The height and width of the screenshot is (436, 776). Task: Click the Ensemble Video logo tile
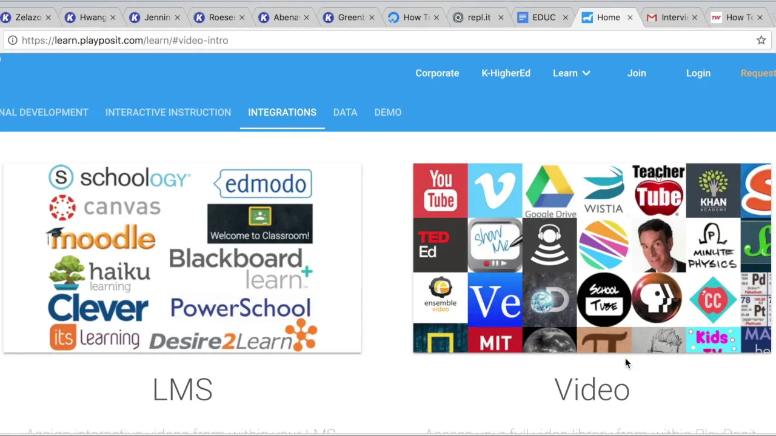coord(440,299)
